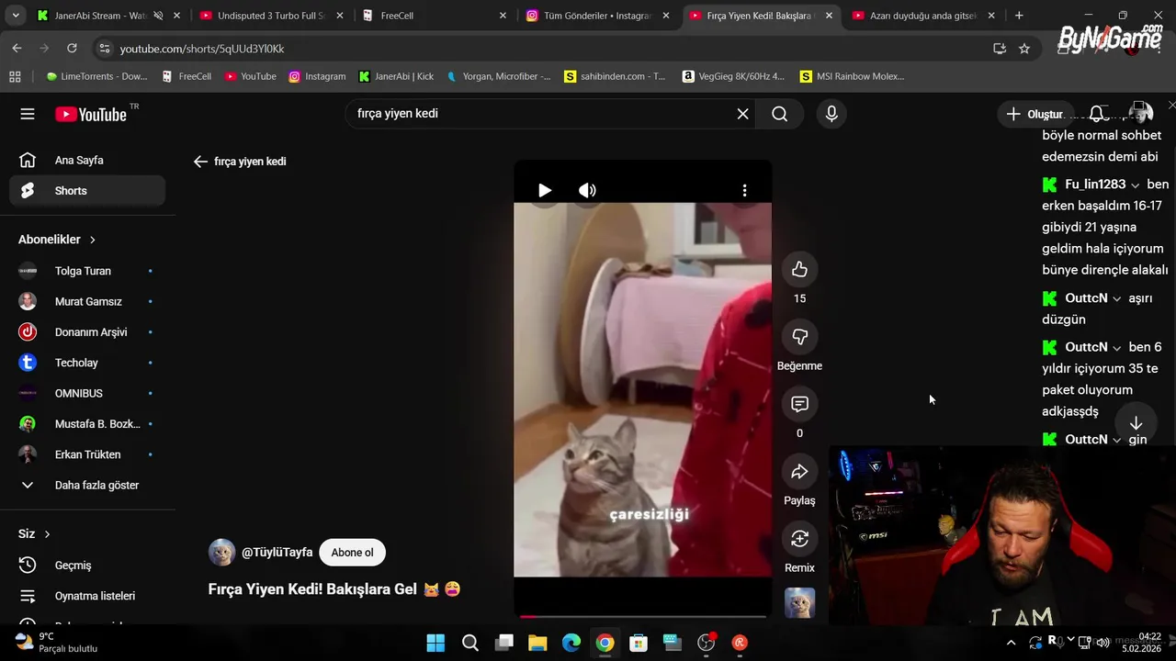This screenshot has height=661, width=1176.
Task: Open File Explorer from the taskbar
Action: coord(537,643)
